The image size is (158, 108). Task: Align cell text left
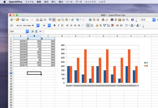click(67, 25)
